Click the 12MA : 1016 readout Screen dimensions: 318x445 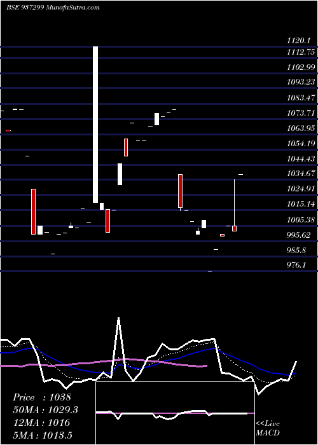coord(41,423)
